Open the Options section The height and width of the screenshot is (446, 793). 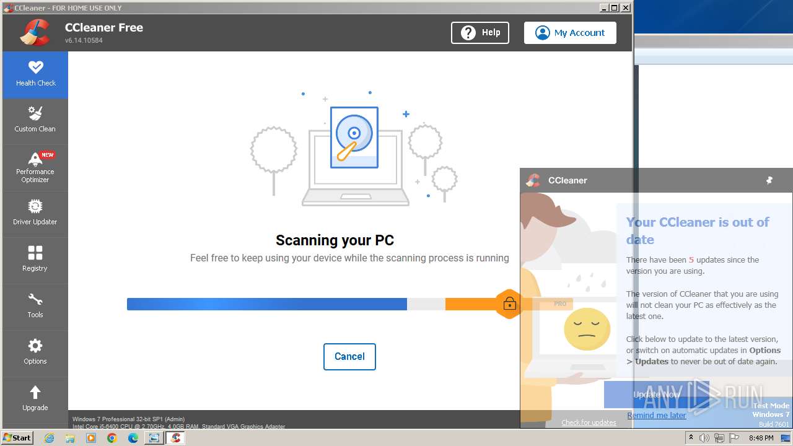[x=35, y=353]
